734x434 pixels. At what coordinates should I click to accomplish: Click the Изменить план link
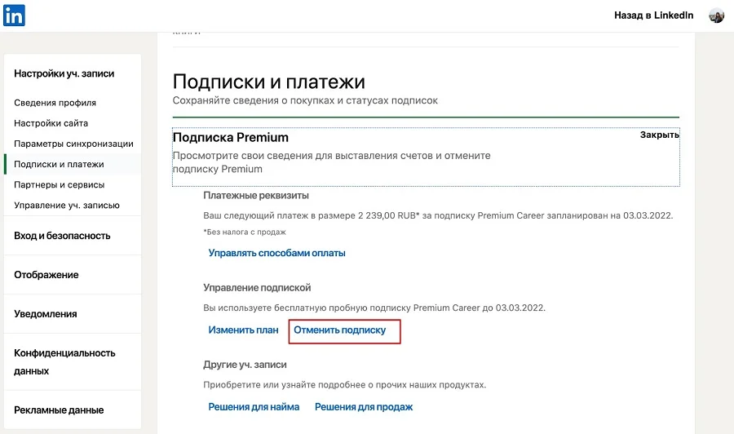click(243, 330)
